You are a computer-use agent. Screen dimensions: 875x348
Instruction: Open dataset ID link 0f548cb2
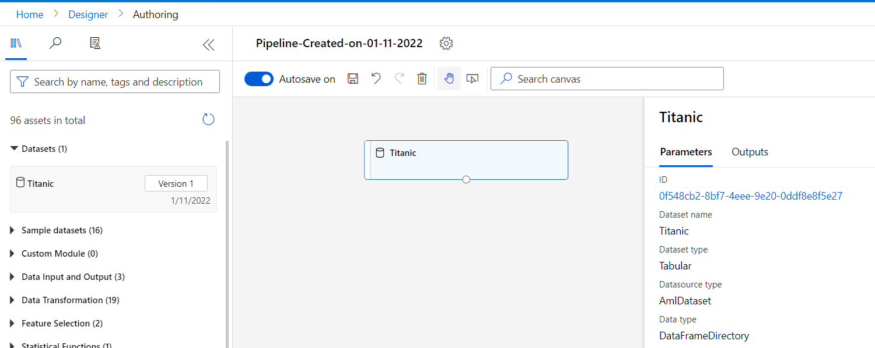pyautogui.click(x=751, y=196)
